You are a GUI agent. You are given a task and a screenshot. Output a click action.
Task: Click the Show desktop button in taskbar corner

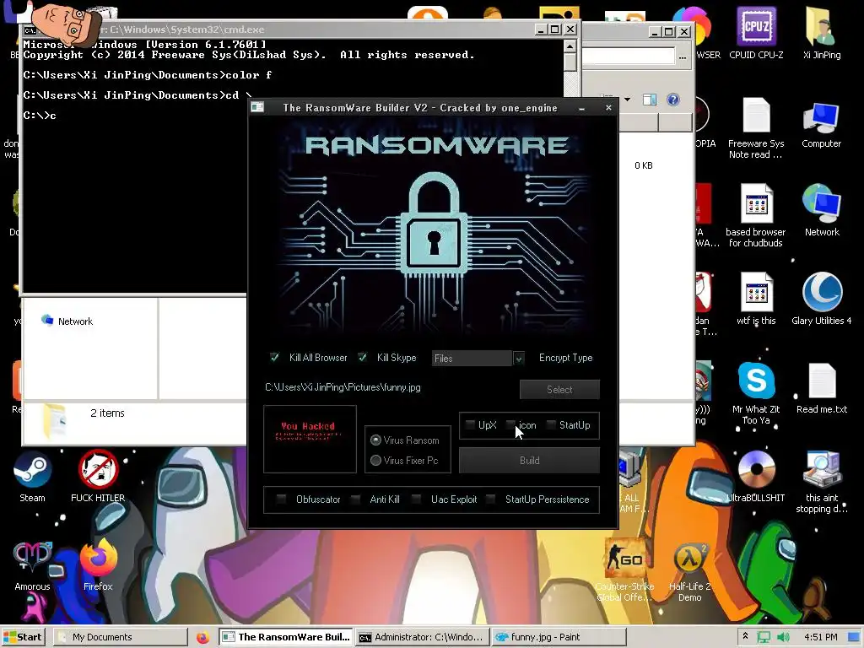(x=854, y=637)
